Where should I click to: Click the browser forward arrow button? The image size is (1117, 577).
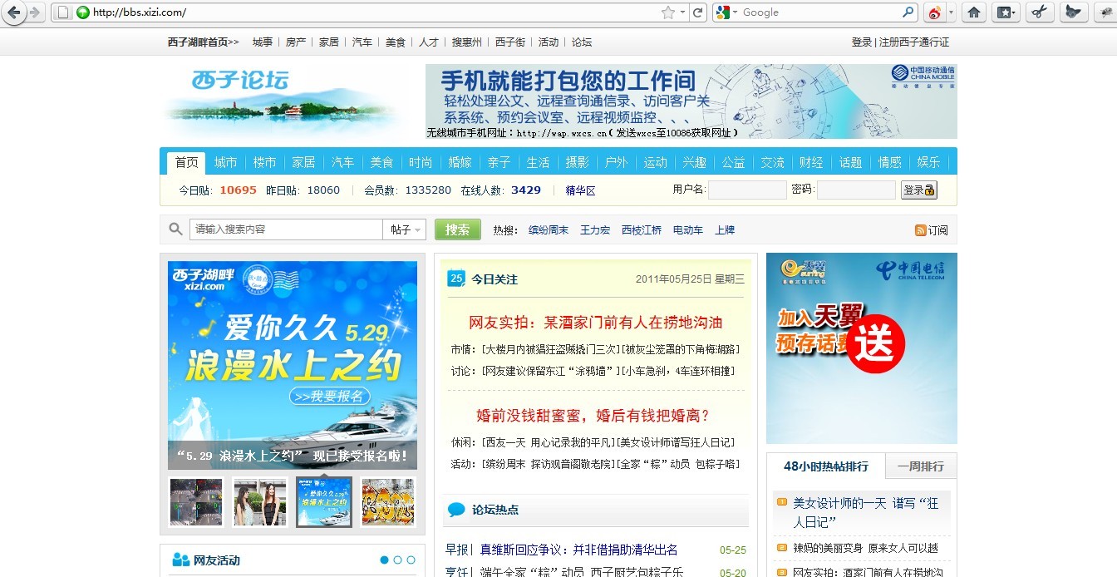point(35,12)
